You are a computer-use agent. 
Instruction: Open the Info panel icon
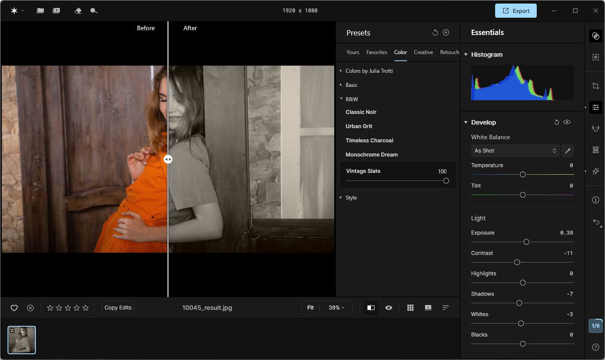point(596,200)
